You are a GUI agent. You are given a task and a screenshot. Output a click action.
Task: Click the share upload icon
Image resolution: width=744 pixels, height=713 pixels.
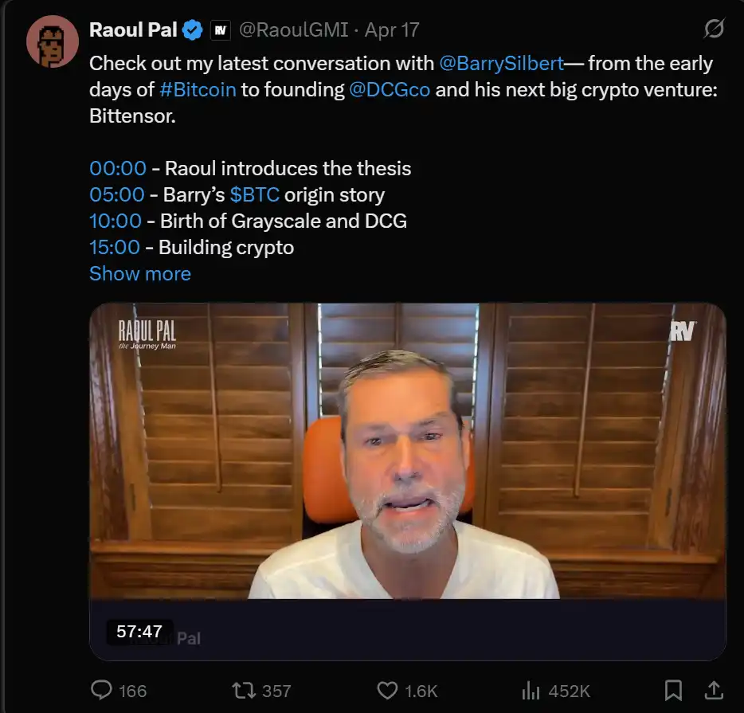click(715, 690)
